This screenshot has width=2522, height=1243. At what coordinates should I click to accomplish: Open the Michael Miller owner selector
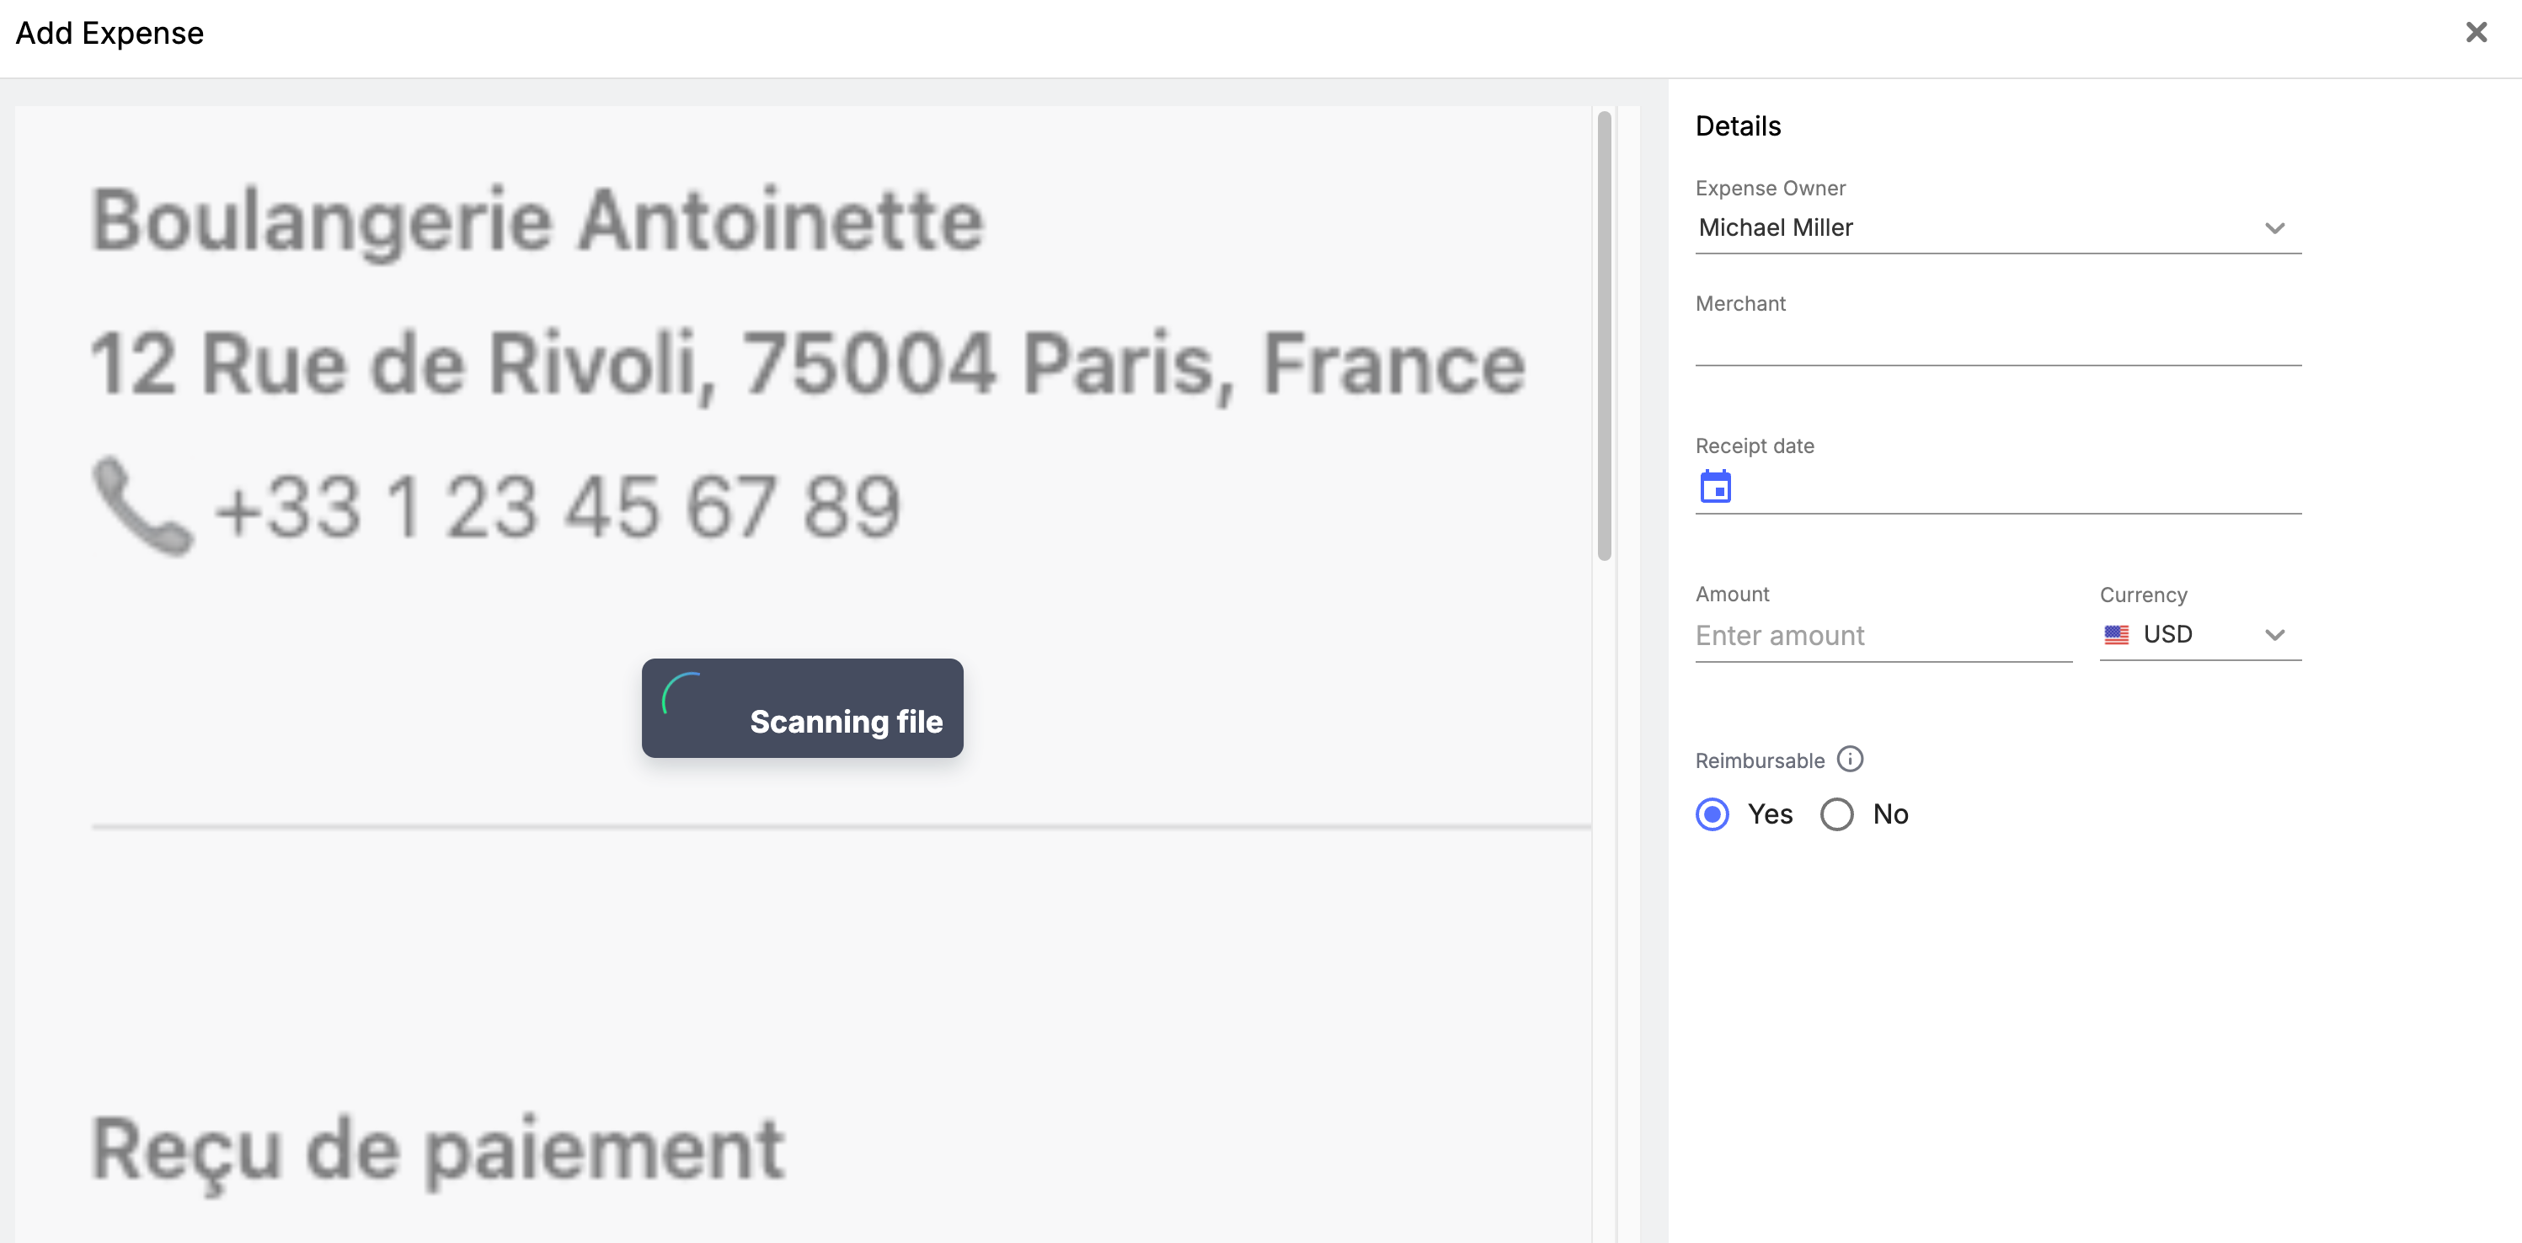(x=1997, y=228)
